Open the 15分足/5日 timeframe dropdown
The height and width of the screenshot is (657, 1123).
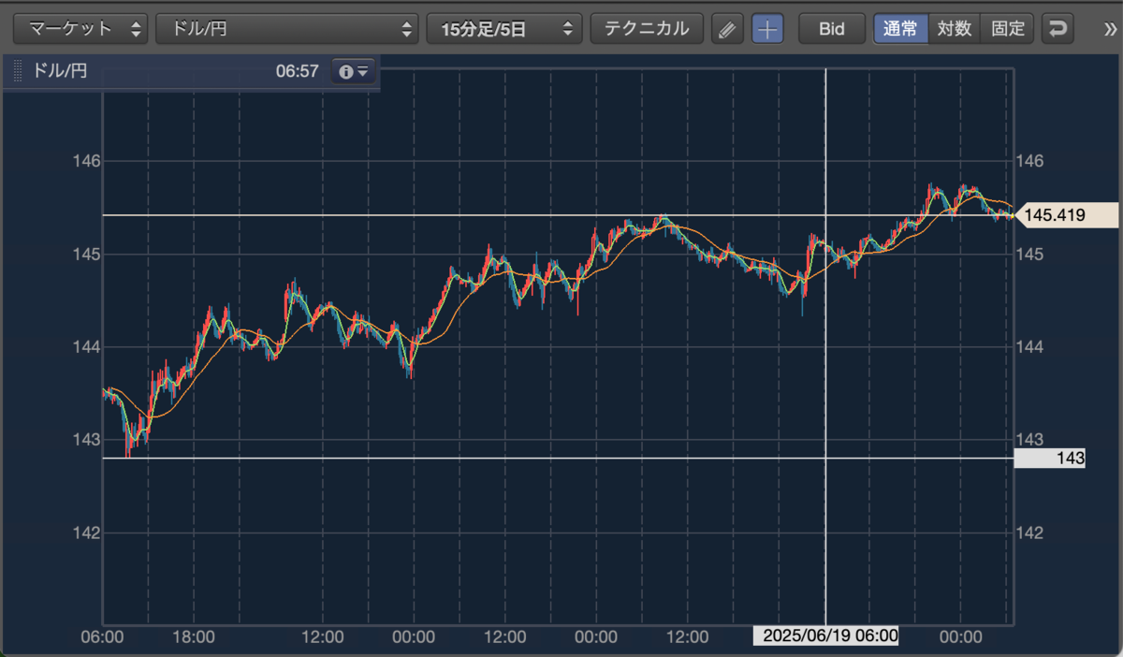[503, 28]
